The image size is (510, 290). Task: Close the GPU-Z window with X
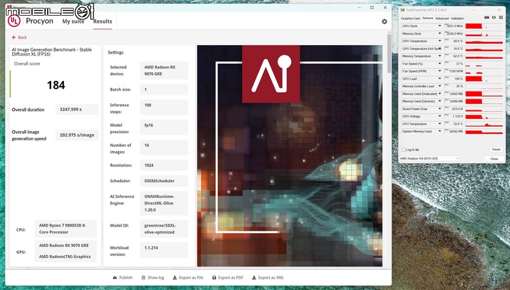500,10
